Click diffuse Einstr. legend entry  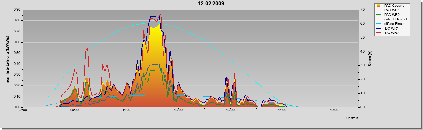[x=391, y=24]
